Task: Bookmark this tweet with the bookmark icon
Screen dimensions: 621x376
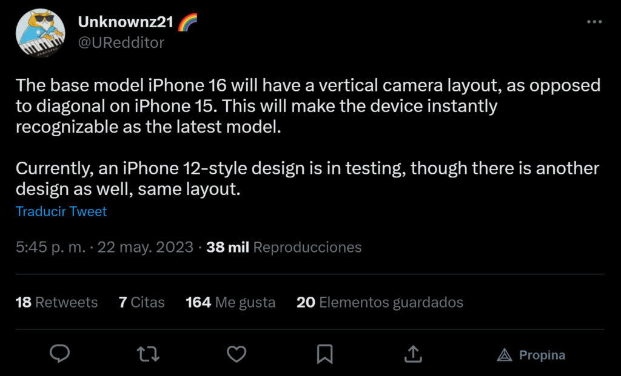Action: coord(325,354)
